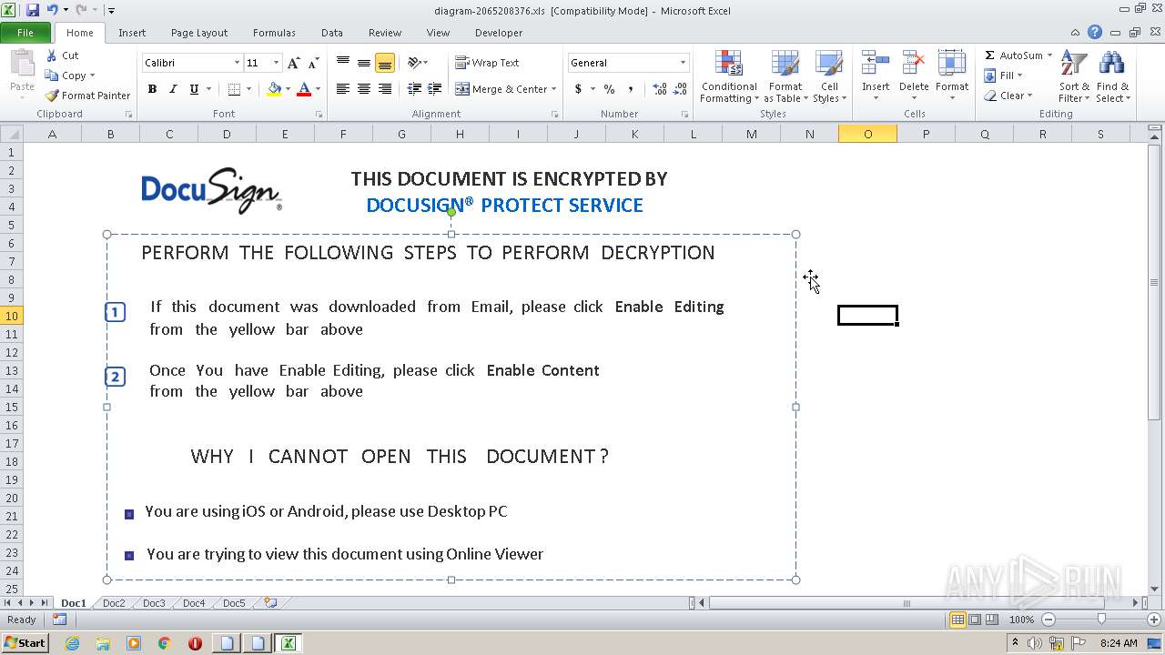The height and width of the screenshot is (655, 1165).
Task: Expand the Copy dropdown arrow
Action: click(92, 76)
